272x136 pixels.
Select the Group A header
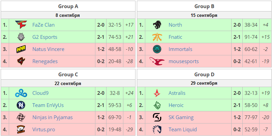68,6
